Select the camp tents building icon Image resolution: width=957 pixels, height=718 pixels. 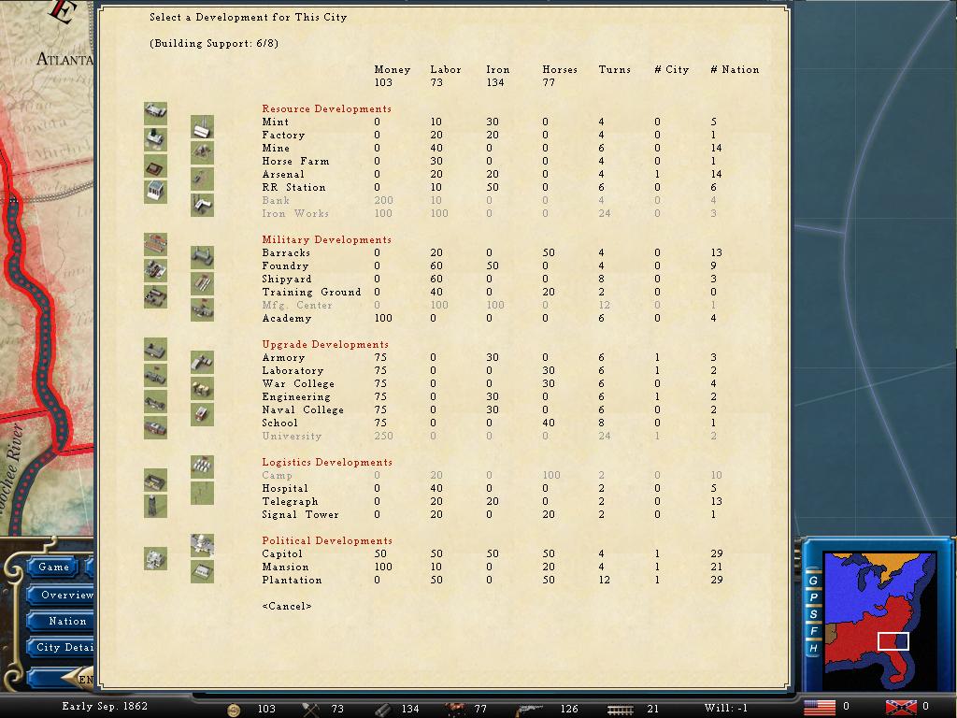point(202,466)
